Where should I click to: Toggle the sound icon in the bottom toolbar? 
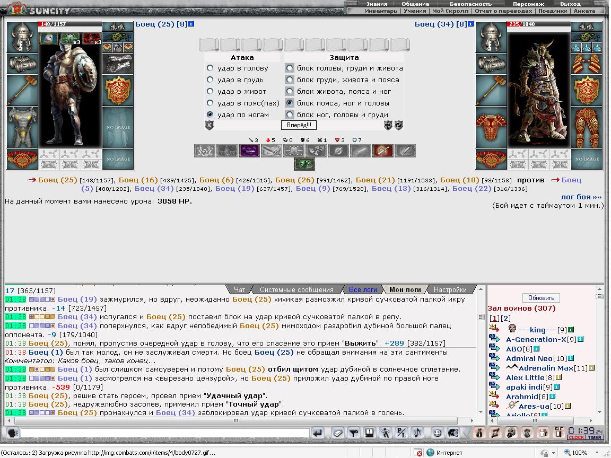pos(417,433)
